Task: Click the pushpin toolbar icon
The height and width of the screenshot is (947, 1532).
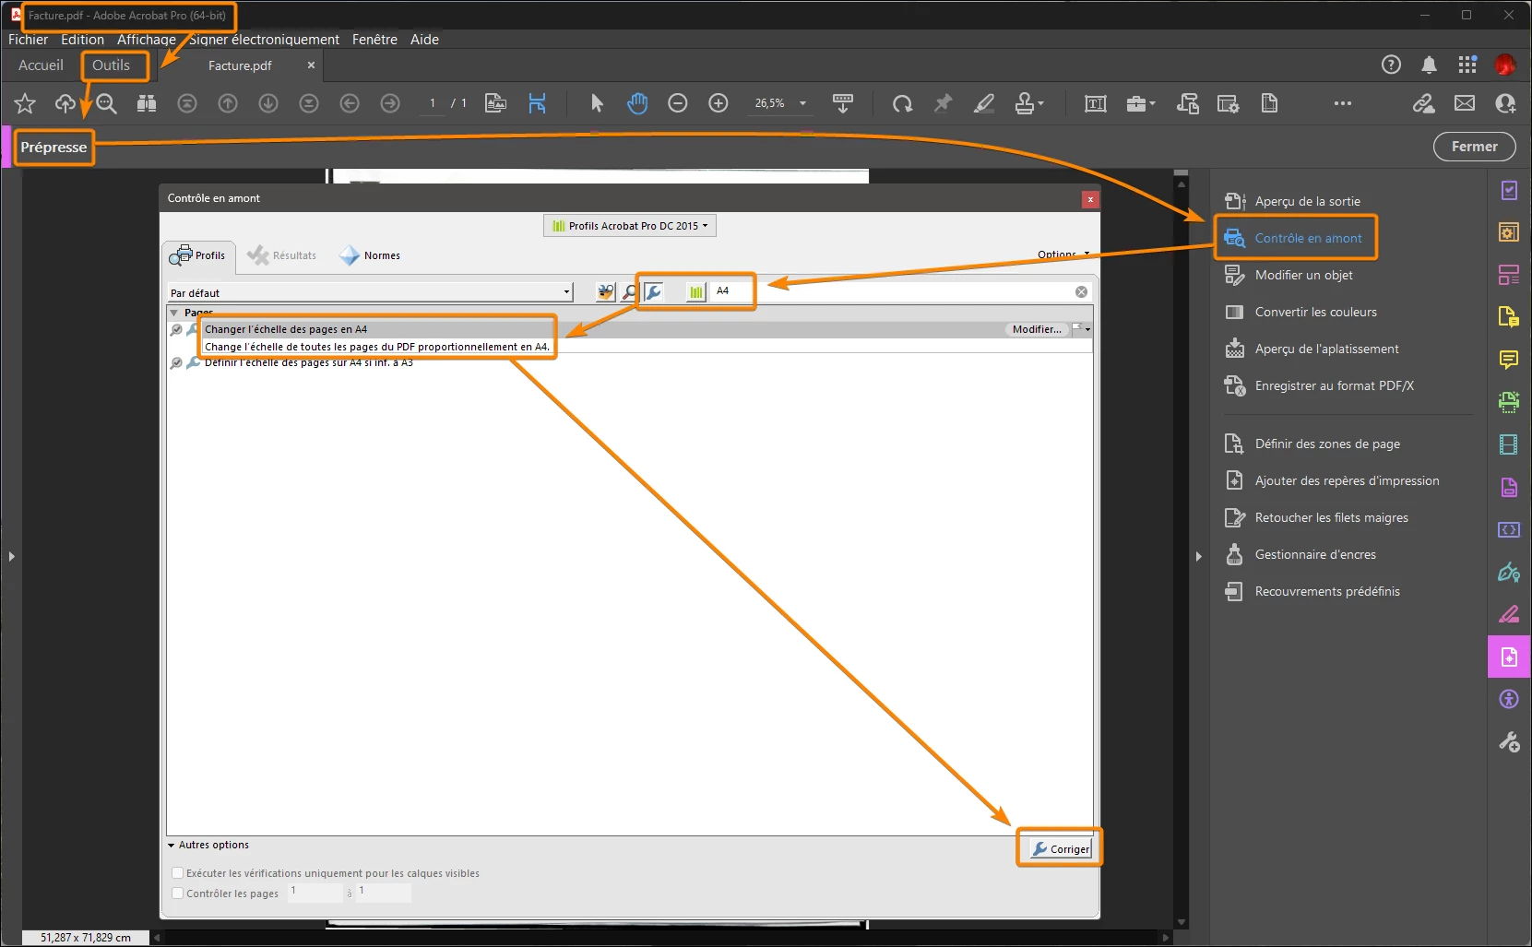Action: [943, 103]
